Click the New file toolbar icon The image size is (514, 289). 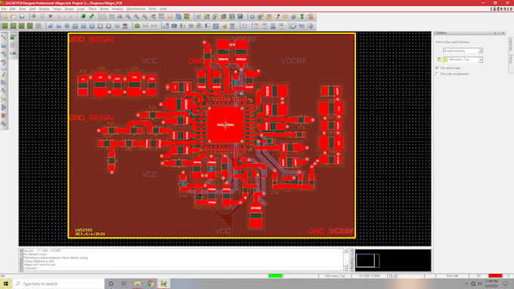5,17
